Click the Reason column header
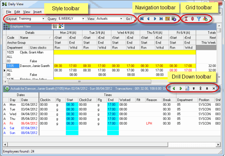Screen dimensions: 225x156 coord(154,100)
